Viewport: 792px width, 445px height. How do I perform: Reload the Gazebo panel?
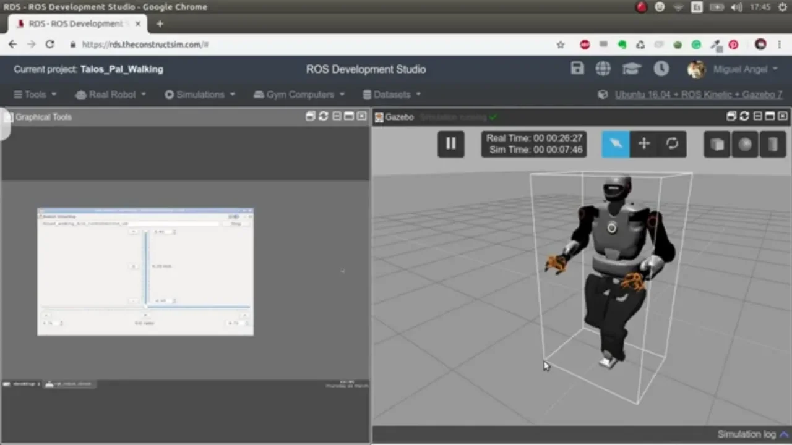(x=744, y=116)
